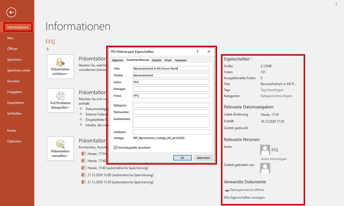The width and height of the screenshot is (344, 206).
Task: Open the help question mark in PowerPoint window
Action: (336, 4)
